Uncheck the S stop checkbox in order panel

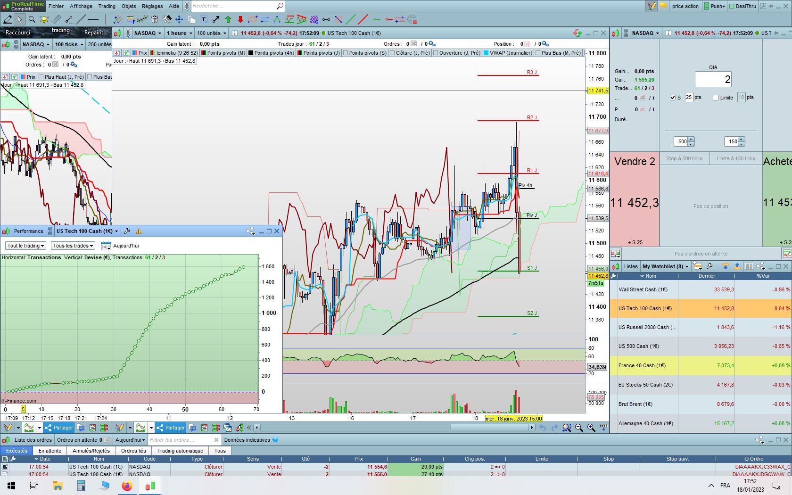click(x=673, y=98)
